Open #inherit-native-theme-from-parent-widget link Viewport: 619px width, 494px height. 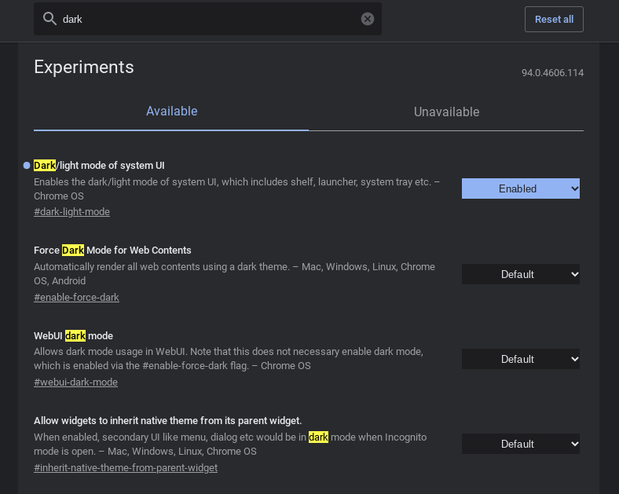point(126,467)
